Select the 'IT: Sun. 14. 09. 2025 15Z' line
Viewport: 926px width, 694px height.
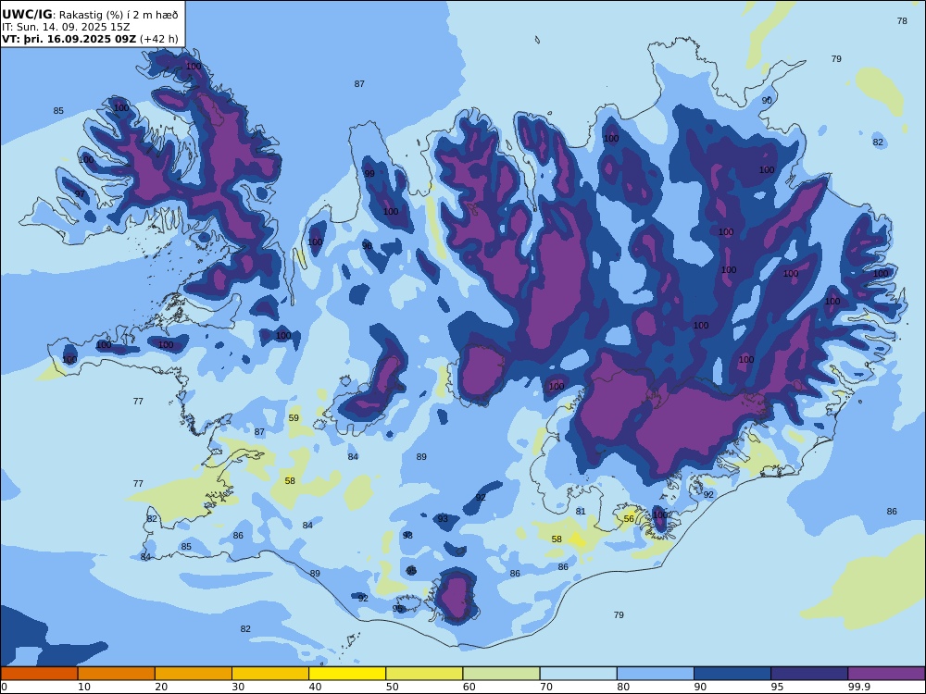pyautogui.click(x=66, y=27)
